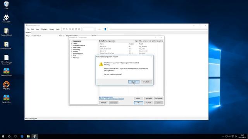Select the Sendkit_Pro-On... desktop icon

pyautogui.click(x=6, y=46)
